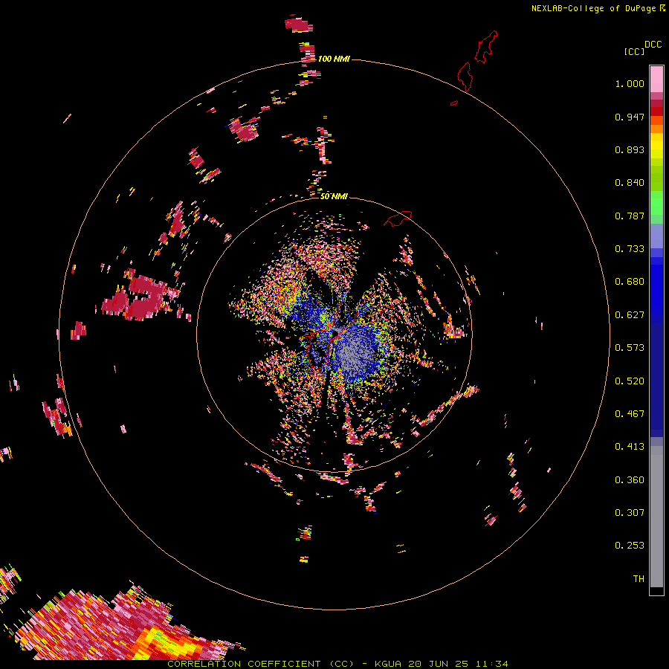Image resolution: width=669 pixels, height=669 pixels.
Task: Click the KGUA 20 JUN 25 11:34 timestamp
Action: 441,664
